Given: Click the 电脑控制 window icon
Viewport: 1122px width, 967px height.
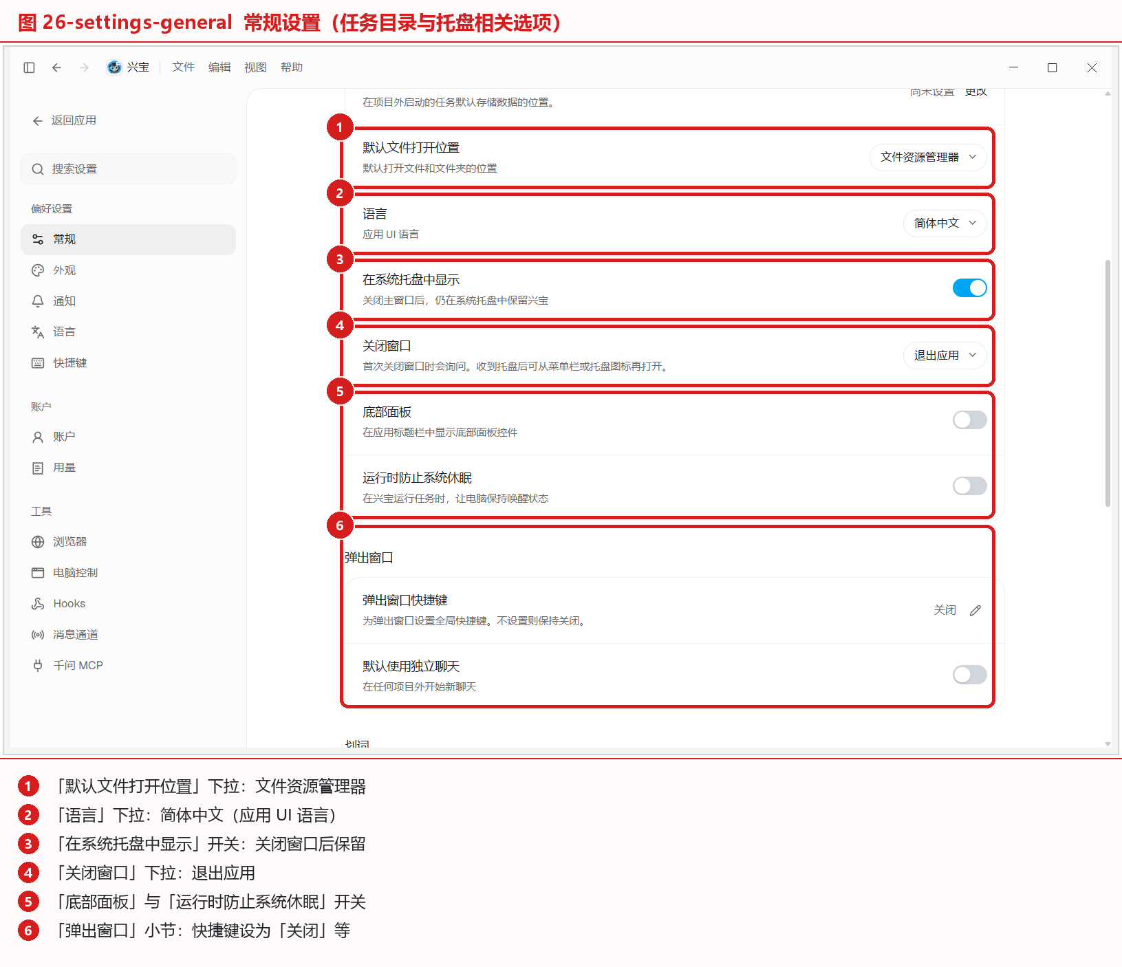Looking at the screenshot, I should click(38, 573).
